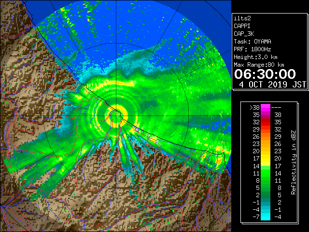The width and height of the screenshot is (309, 232).
Task: Click the 'ilts2' label in info box
Action: point(242,18)
